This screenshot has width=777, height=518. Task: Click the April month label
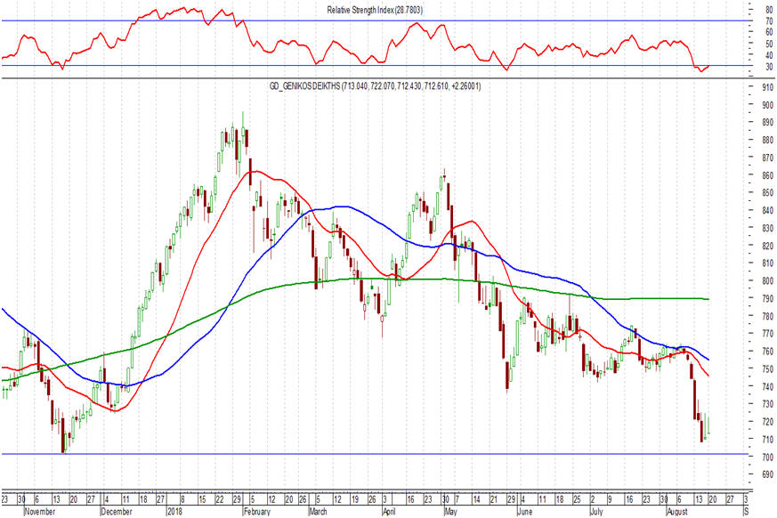point(390,511)
